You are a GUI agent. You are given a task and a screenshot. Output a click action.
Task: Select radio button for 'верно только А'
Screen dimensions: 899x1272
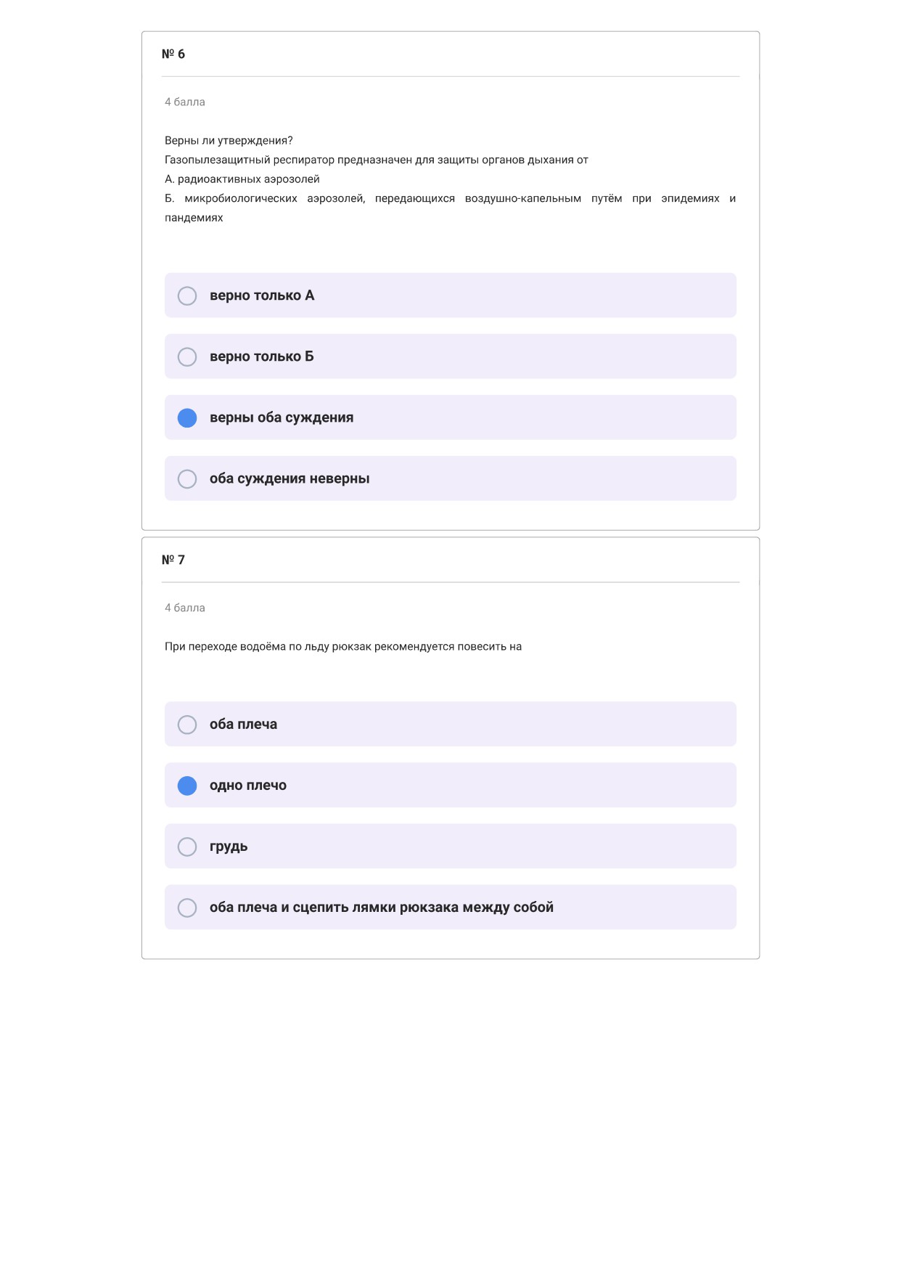click(x=187, y=295)
